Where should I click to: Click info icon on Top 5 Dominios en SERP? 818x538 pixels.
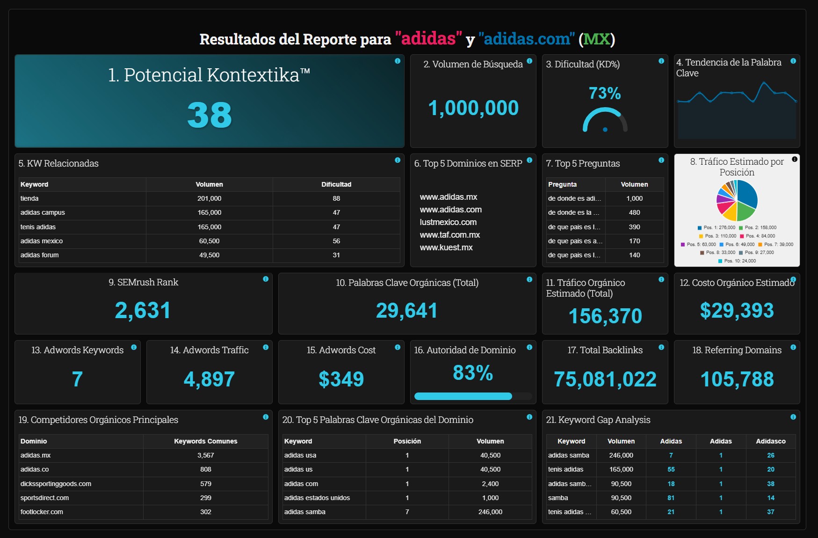(x=529, y=160)
